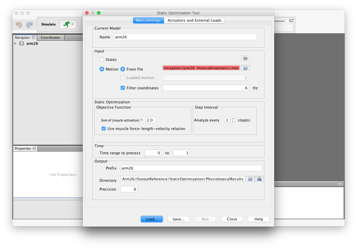
Task: Click the directory preview magnifier icon
Action: [x=259, y=179]
